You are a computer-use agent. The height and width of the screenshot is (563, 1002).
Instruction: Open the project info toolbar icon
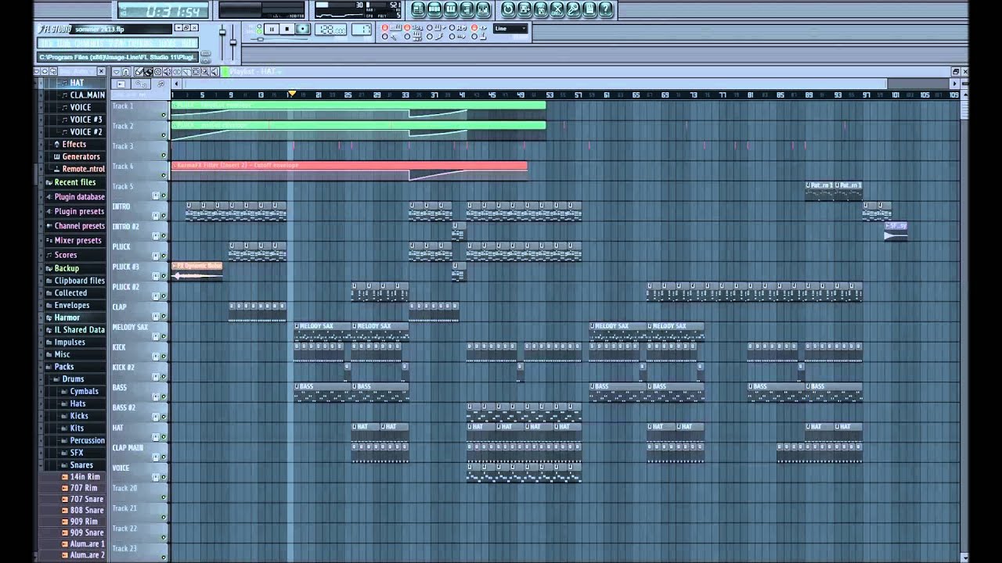click(589, 9)
